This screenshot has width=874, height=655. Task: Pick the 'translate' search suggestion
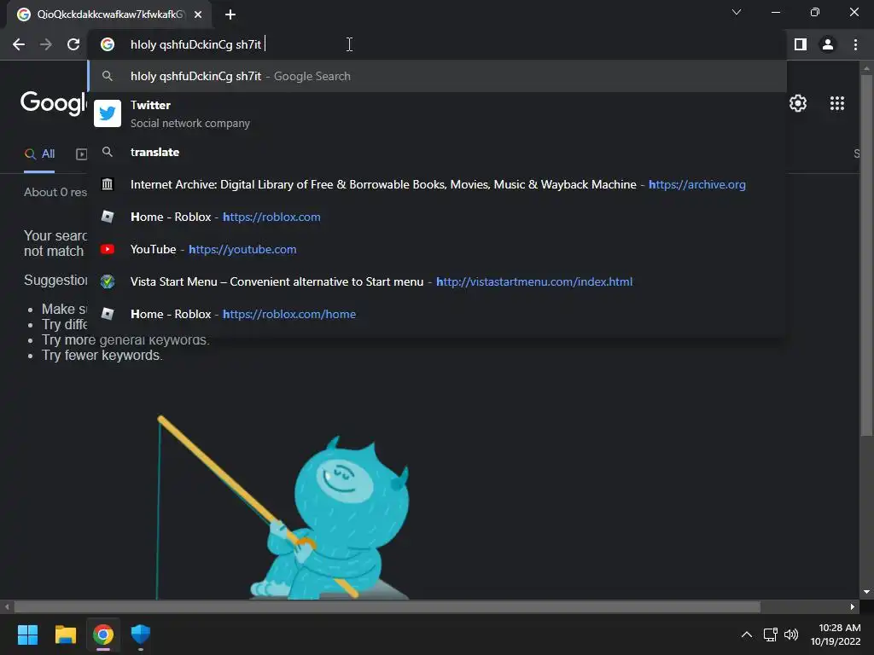(x=438, y=152)
